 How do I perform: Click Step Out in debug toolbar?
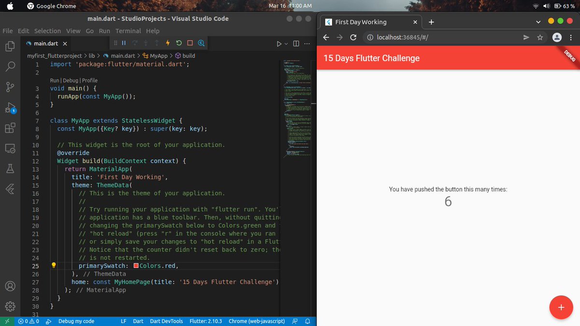click(x=156, y=43)
